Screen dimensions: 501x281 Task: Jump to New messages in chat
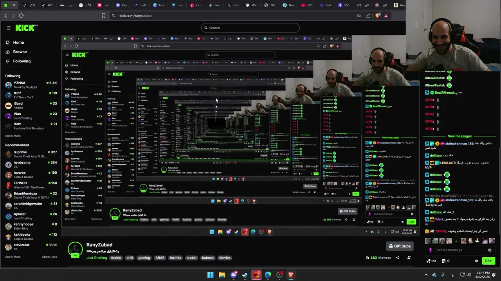click(x=460, y=136)
